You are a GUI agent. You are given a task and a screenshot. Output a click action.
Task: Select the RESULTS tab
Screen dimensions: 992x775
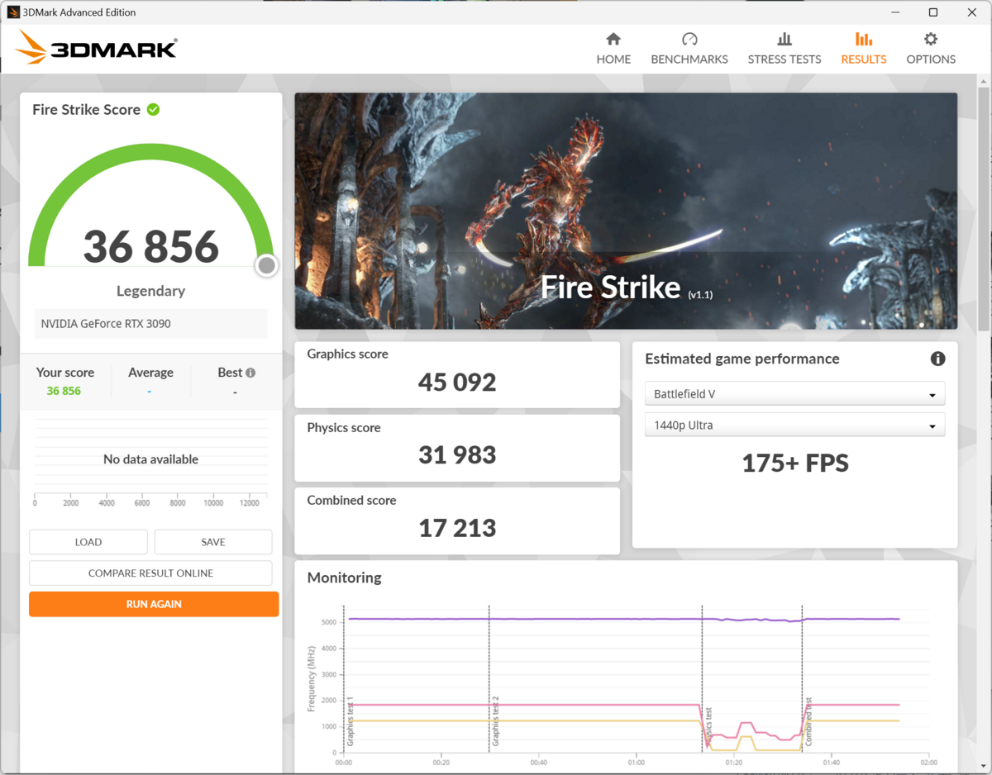tap(864, 49)
